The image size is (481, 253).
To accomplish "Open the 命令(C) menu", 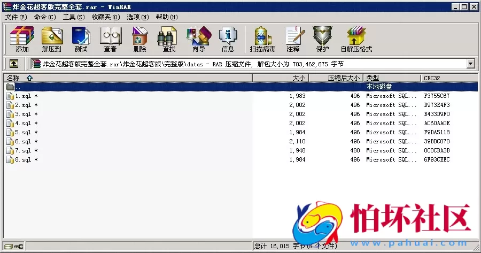I will coord(45,17).
